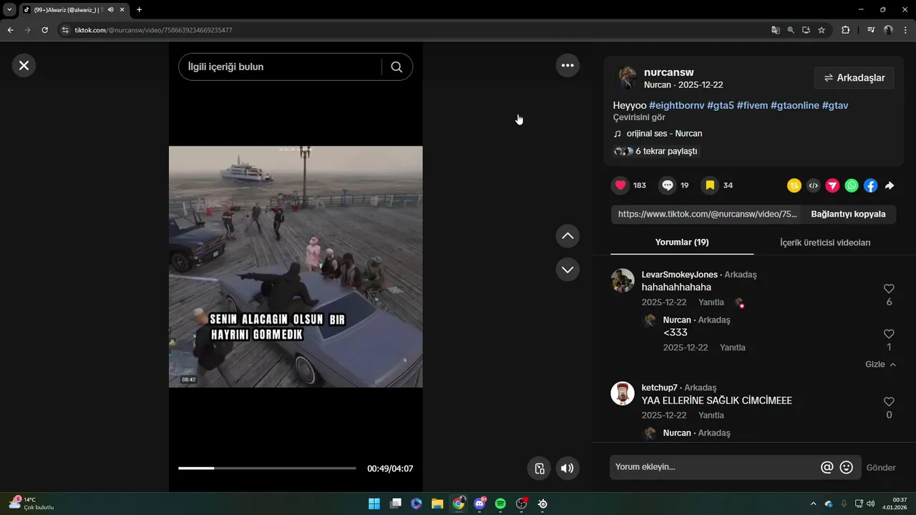Screen dimensions: 916x515
Task: Like Nurcan's <333 reply
Action: (x=889, y=334)
